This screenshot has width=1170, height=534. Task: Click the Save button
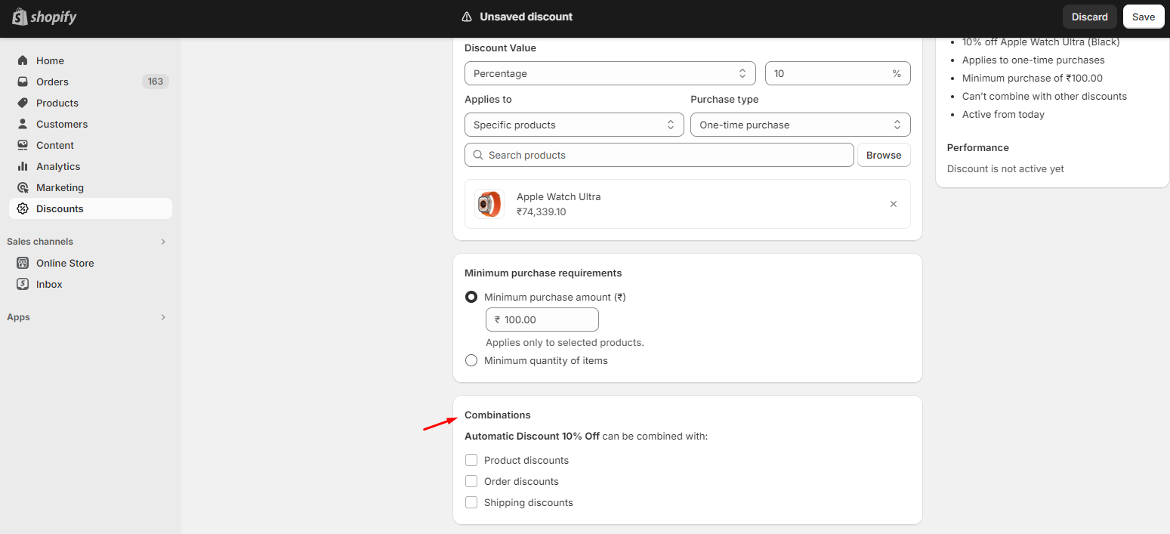tap(1143, 17)
